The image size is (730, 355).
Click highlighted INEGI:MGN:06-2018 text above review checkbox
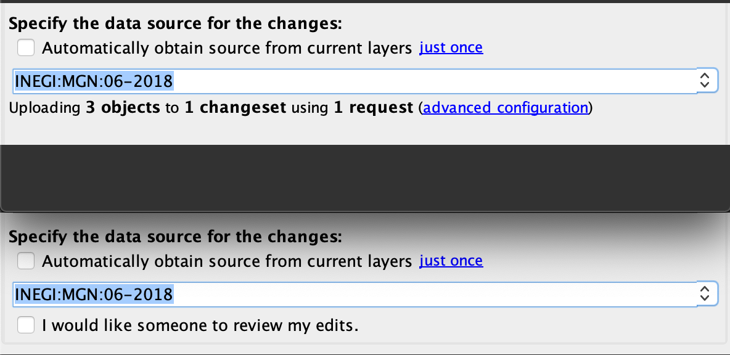click(94, 294)
